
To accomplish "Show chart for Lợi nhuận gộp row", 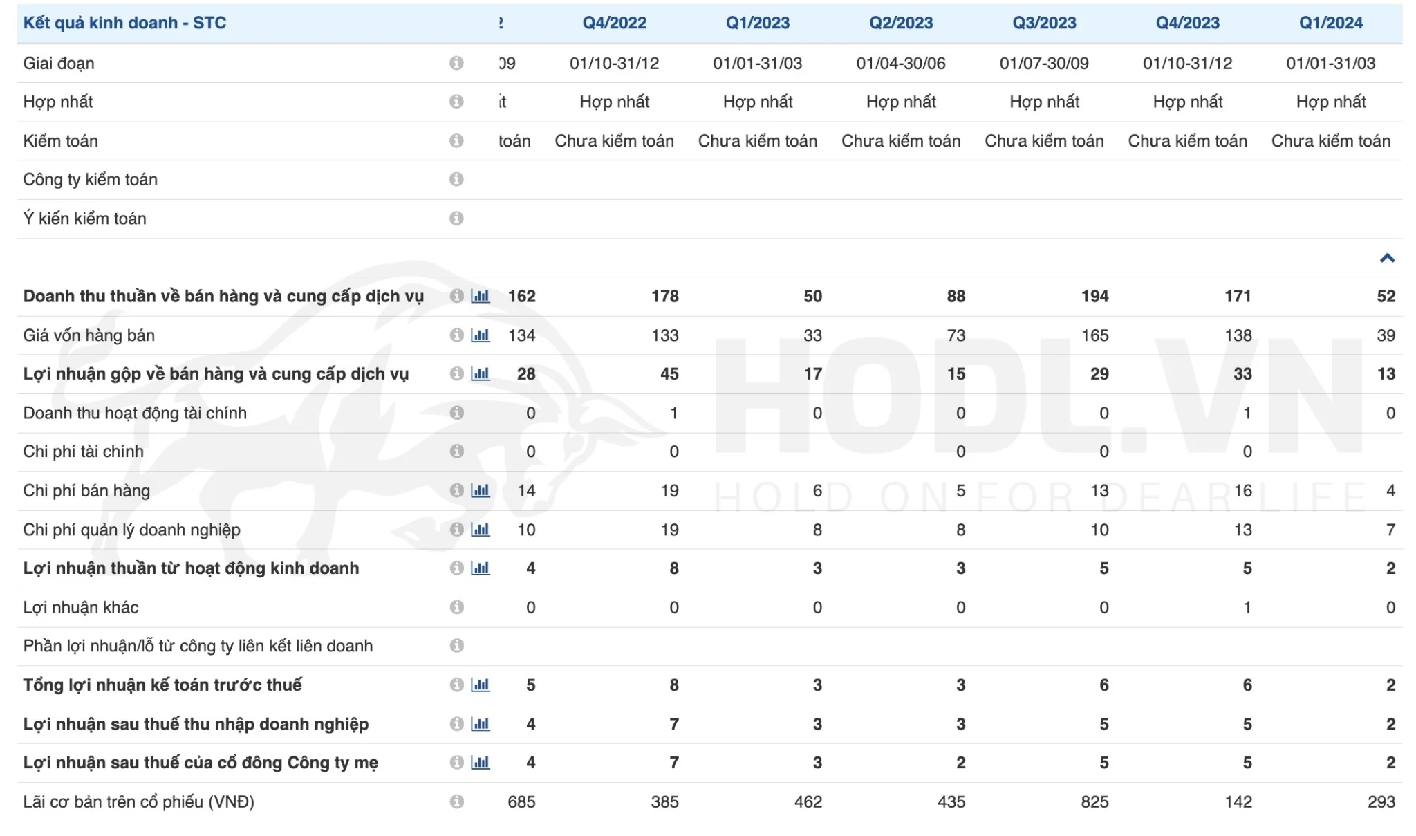I will click(480, 374).
